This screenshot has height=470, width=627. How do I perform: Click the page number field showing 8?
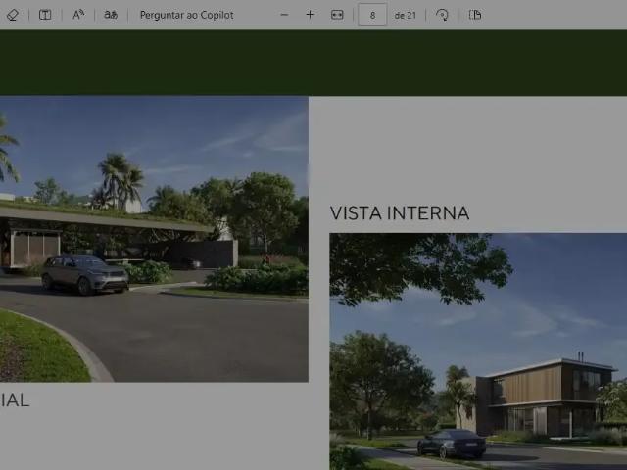(372, 16)
